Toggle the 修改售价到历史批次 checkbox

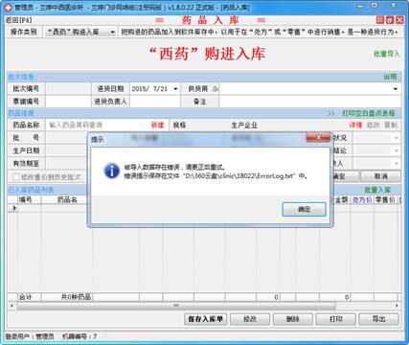tap(15, 177)
